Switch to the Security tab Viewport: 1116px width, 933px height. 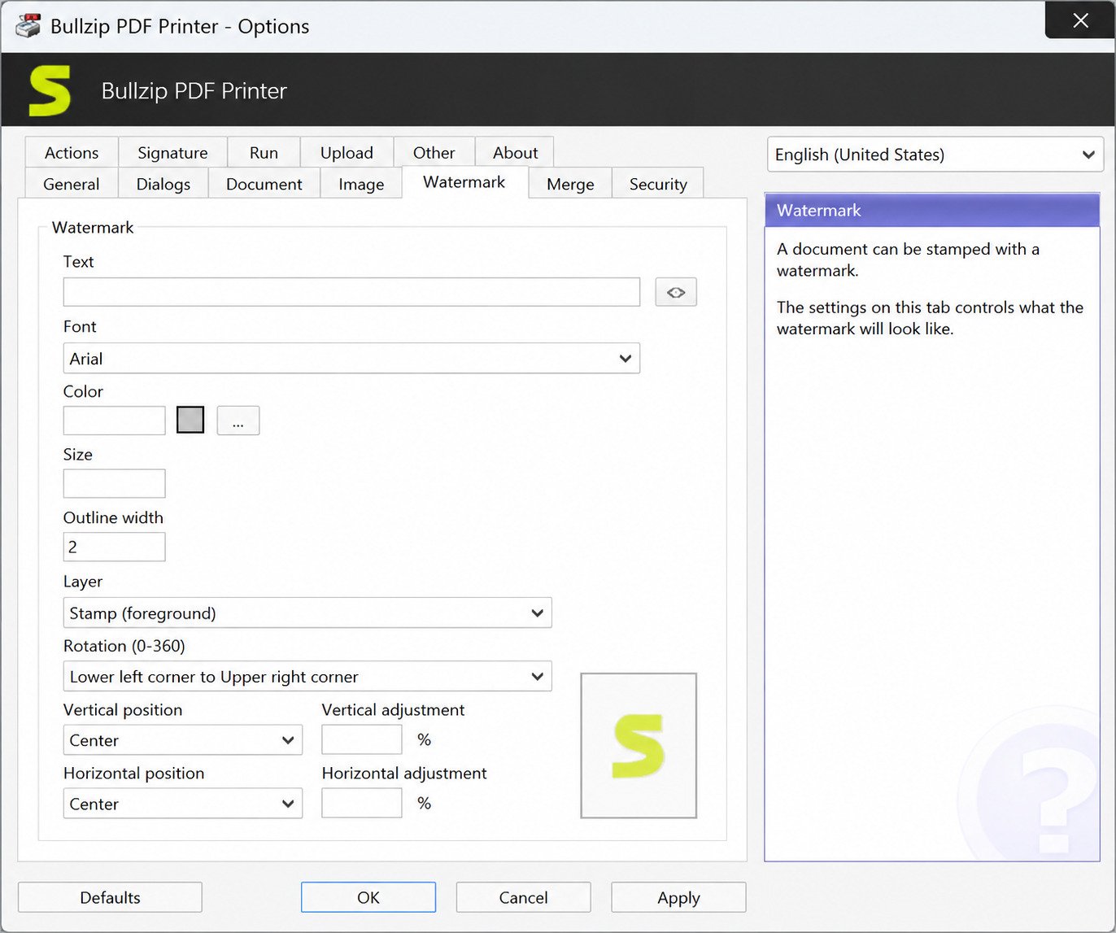tap(658, 184)
